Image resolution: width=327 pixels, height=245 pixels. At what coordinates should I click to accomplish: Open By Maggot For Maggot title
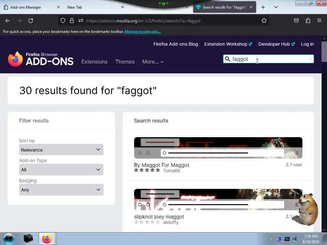coord(162,165)
